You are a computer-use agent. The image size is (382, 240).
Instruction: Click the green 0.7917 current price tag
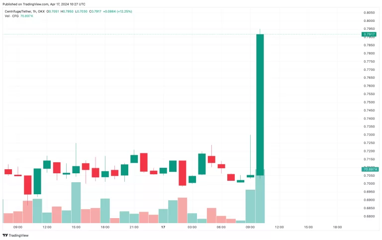[369, 34]
